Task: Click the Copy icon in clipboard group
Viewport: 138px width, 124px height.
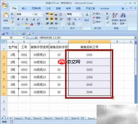Action: point(12,18)
